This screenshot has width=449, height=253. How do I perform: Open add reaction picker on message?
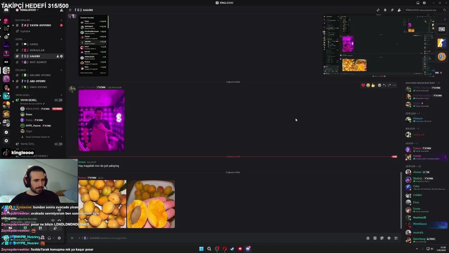(x=379, y=85)
